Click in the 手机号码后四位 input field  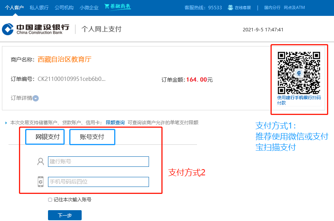pyautogui.click(x=98, y=182)
